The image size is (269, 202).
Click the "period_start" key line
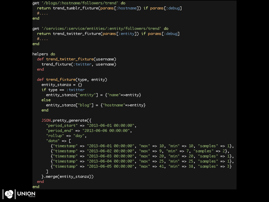point(91,125)
